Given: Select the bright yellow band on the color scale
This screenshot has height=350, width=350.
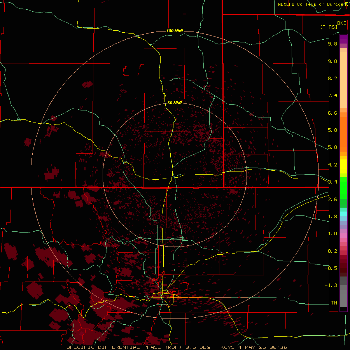Looking at the screenshot, I should [x=343, y=166].
